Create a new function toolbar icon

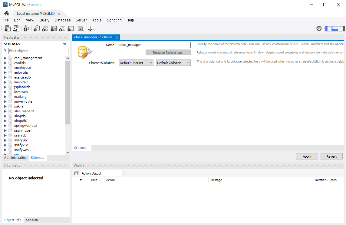[71, 28]
